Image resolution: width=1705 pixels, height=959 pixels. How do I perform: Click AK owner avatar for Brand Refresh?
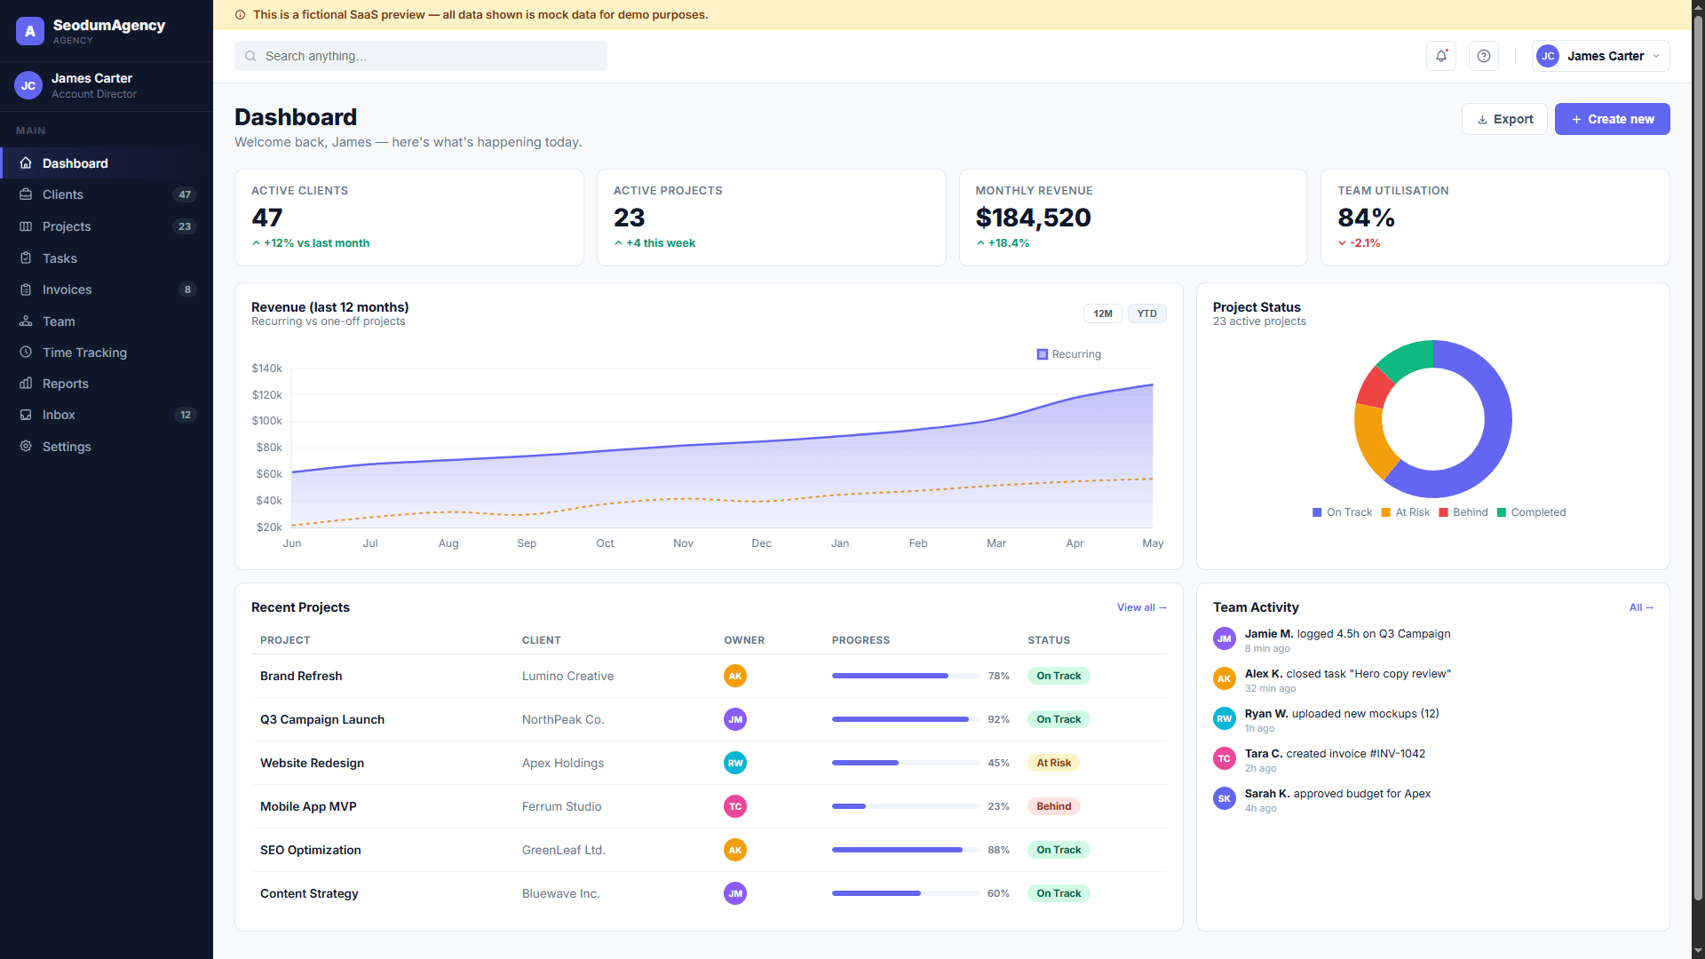tap(735, 676)
